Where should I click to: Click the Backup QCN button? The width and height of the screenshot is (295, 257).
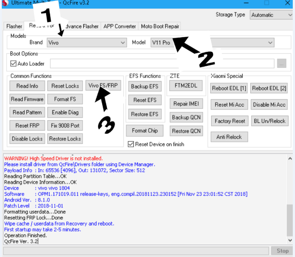pos(186,117)
